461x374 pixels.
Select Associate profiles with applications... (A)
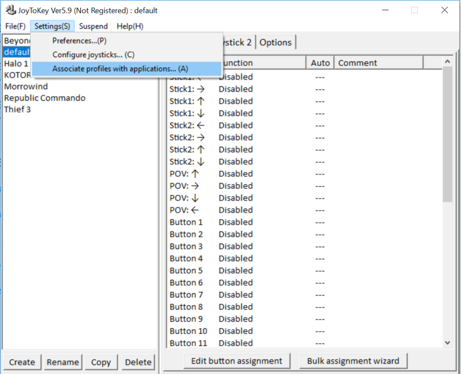[120, 69]
